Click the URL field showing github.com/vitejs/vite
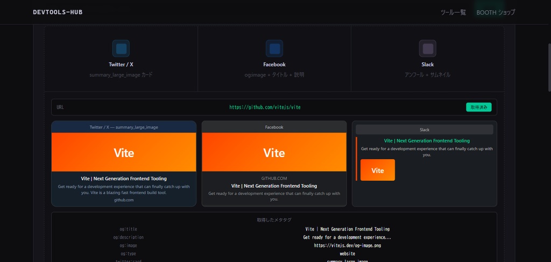The image size is (551, 262). click(274, 107)
